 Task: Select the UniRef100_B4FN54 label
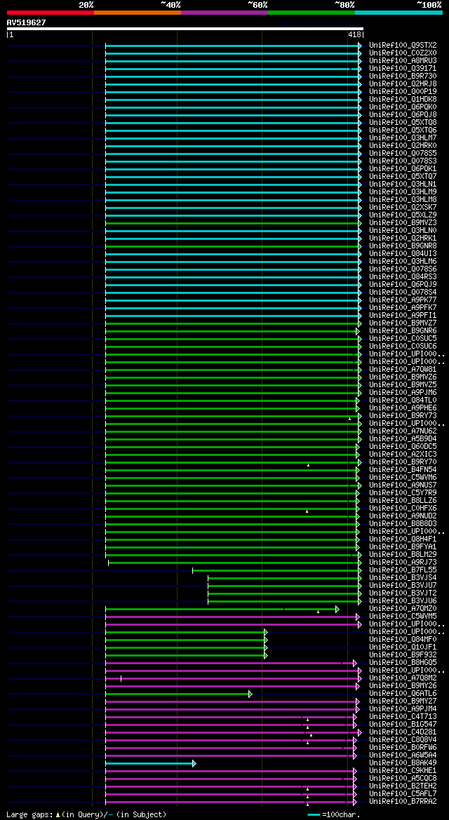click(403, 469)
